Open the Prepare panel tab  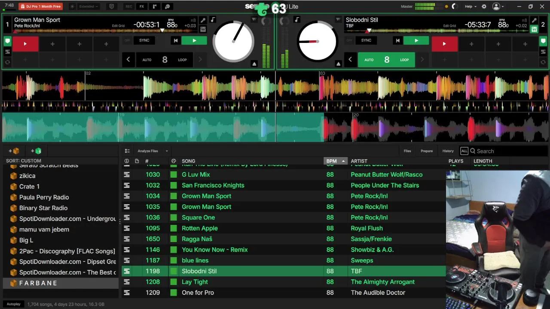(x=427, y=151)
